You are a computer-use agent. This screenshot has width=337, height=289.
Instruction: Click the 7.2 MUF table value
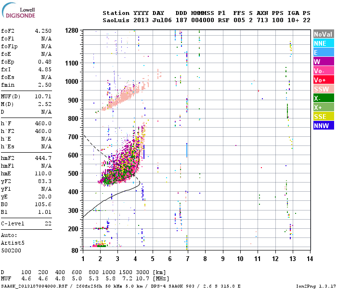coord(127,279)
